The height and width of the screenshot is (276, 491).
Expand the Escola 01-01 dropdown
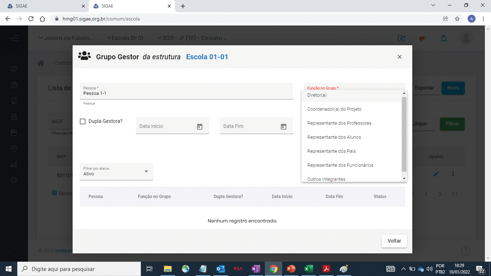point(125,38)
